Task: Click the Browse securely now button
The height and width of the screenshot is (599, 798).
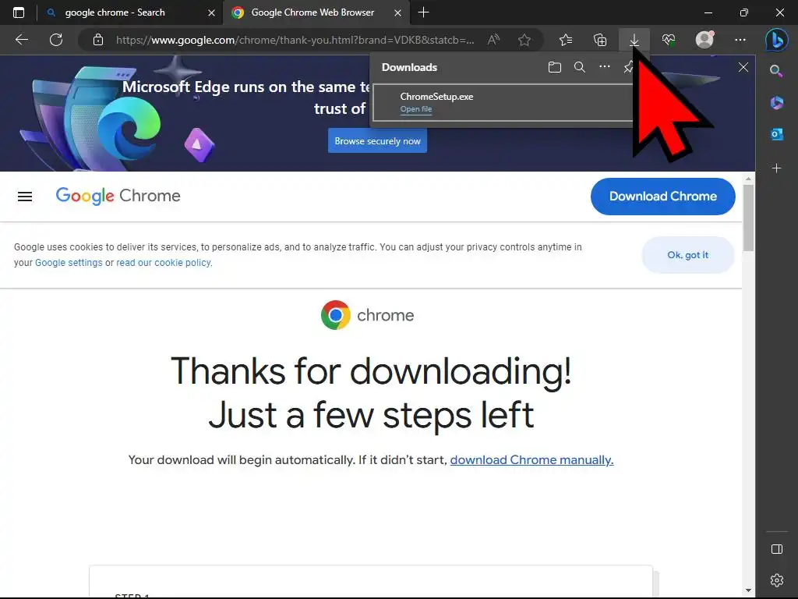Action: click(x=377, y=141)
